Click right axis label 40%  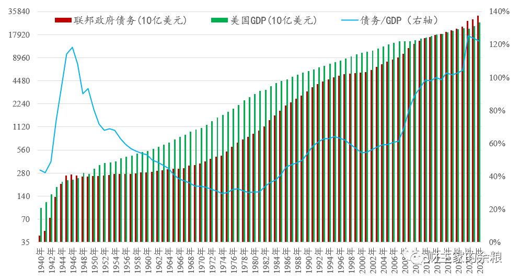pyautogui.click(x=497, y=177)
